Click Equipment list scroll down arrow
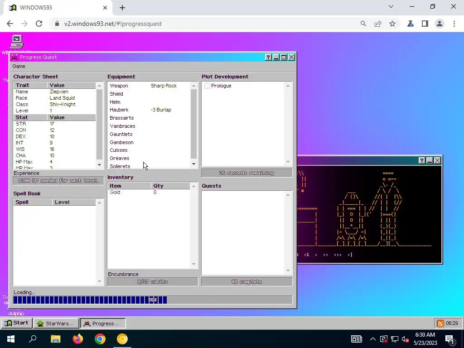This screenshot has height=348, width=464. click(x=194, y=164)
